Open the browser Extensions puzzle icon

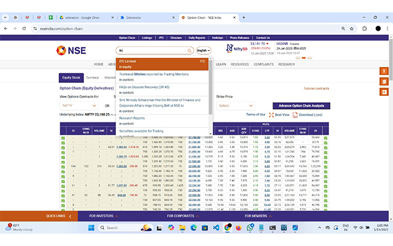(x=364, y=29)
